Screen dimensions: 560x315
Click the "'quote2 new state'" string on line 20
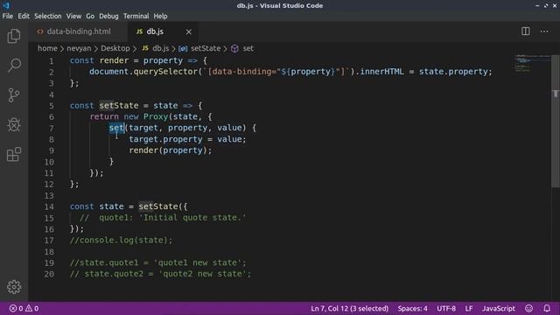(x=202, y=274)
